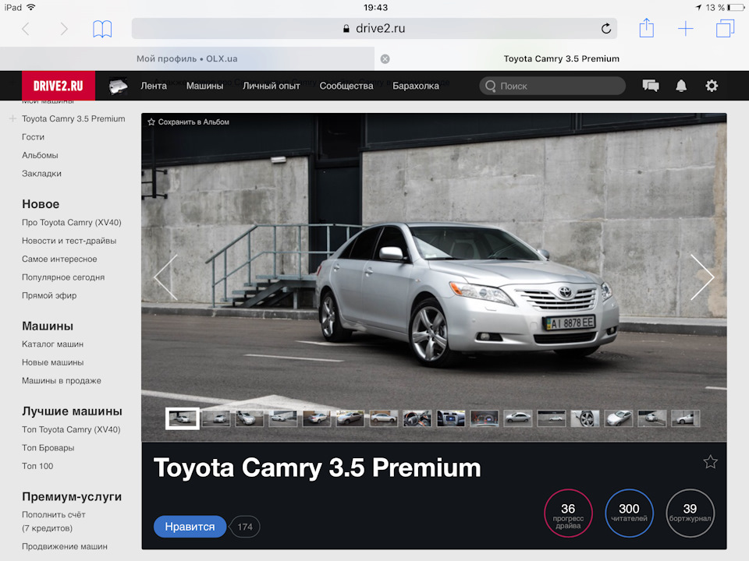Open notifications bell icon

tap(681, 86)
